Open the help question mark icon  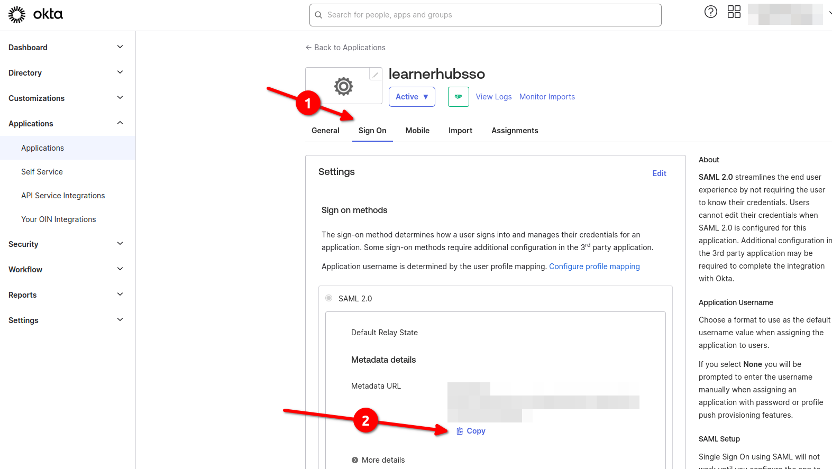(x=710, y=12)
